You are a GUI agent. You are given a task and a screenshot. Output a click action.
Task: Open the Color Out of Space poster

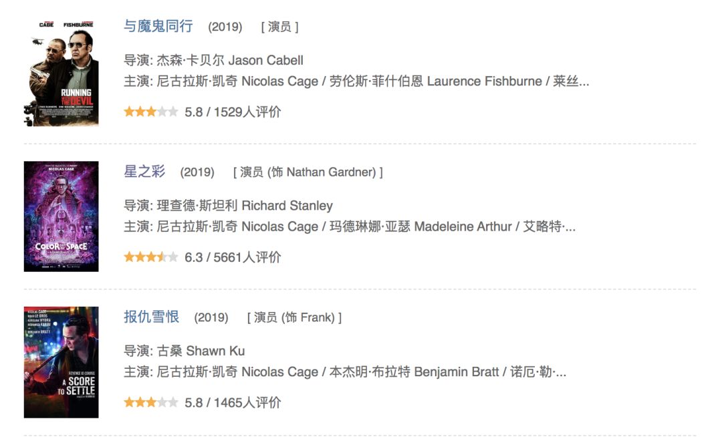[61, 216]
